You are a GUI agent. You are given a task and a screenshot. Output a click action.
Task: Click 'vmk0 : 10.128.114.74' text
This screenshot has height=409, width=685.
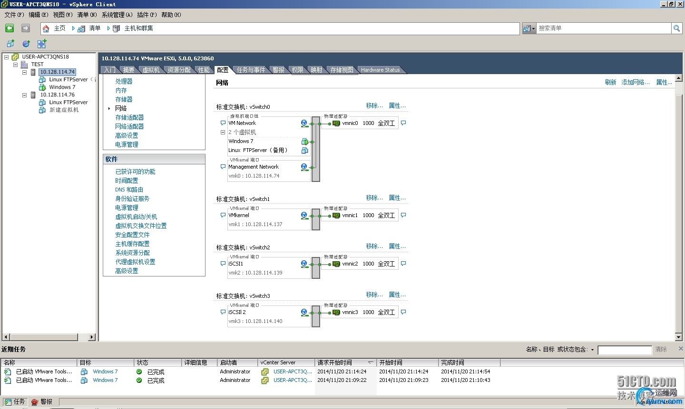tap(254, 176)
